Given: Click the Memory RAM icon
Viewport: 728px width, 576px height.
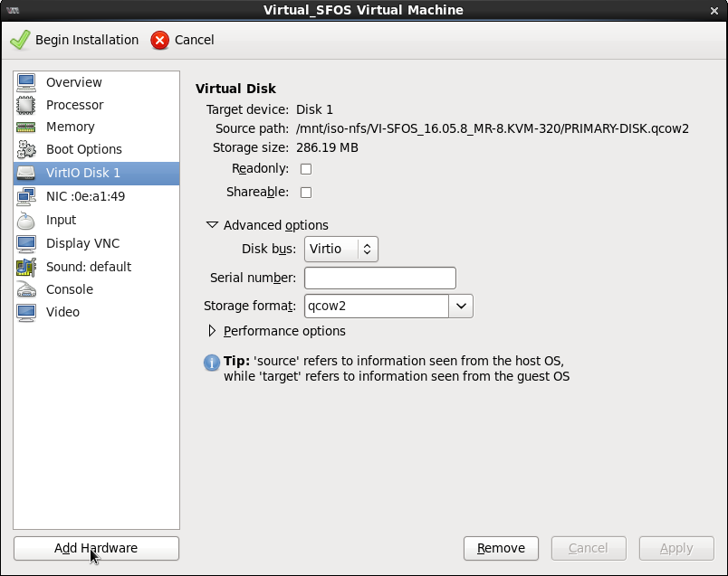Looking at the screenshot, I should 26,127.
